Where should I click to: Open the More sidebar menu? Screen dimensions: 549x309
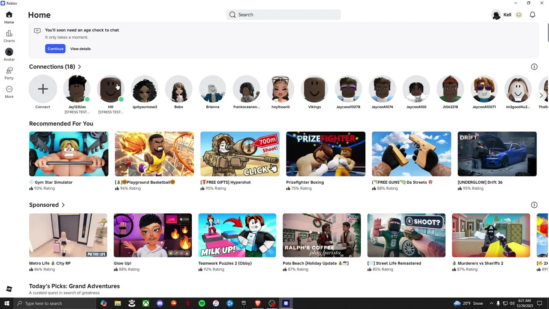point(9,92)
